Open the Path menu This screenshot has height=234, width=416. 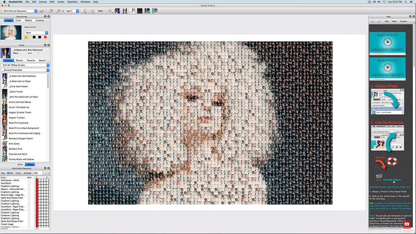coord(52,2)
